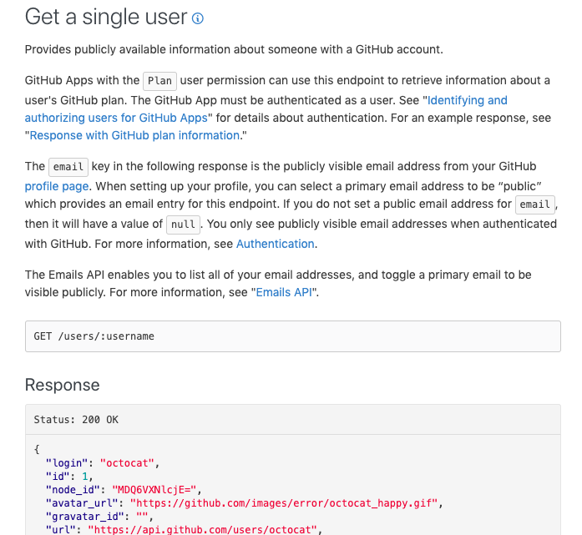Follow the "Response with GitHub plan information" link
582x535 pixels.
point(134,135)
